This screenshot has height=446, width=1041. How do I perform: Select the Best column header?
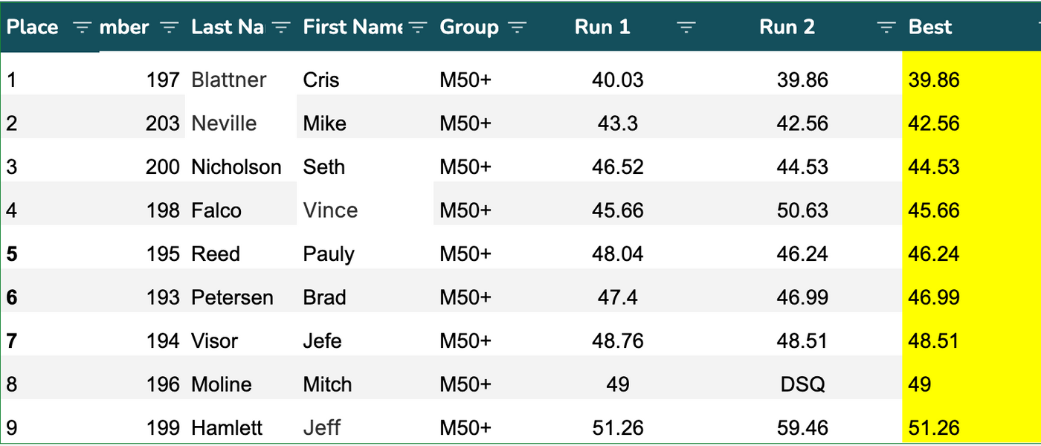click(x=930, y=28)
